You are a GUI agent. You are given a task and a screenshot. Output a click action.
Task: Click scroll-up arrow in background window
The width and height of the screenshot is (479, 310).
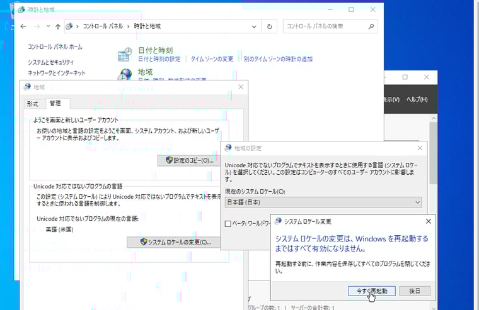click(x=434, y=118)
